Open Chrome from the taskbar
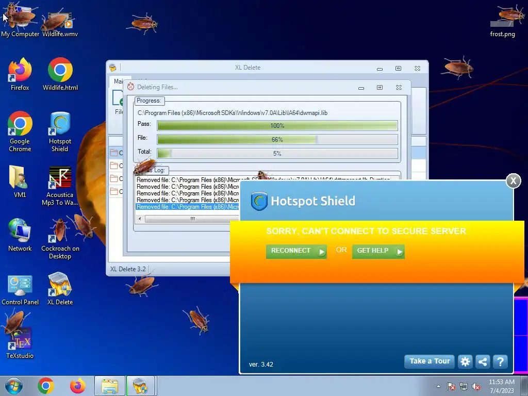Viewport: 528px width, 396px height. [46, 386]
